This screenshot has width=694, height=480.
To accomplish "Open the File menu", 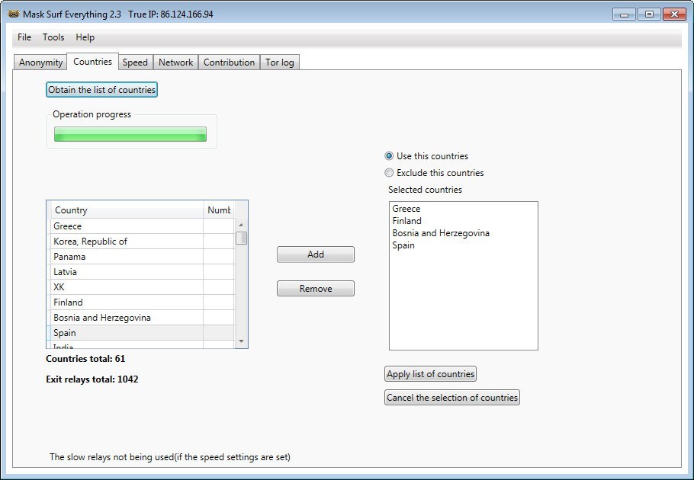I will [24, 37].
